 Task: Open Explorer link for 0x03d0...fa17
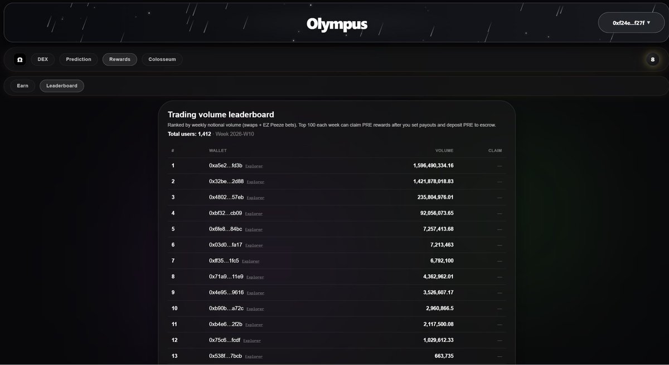[254, 245]
